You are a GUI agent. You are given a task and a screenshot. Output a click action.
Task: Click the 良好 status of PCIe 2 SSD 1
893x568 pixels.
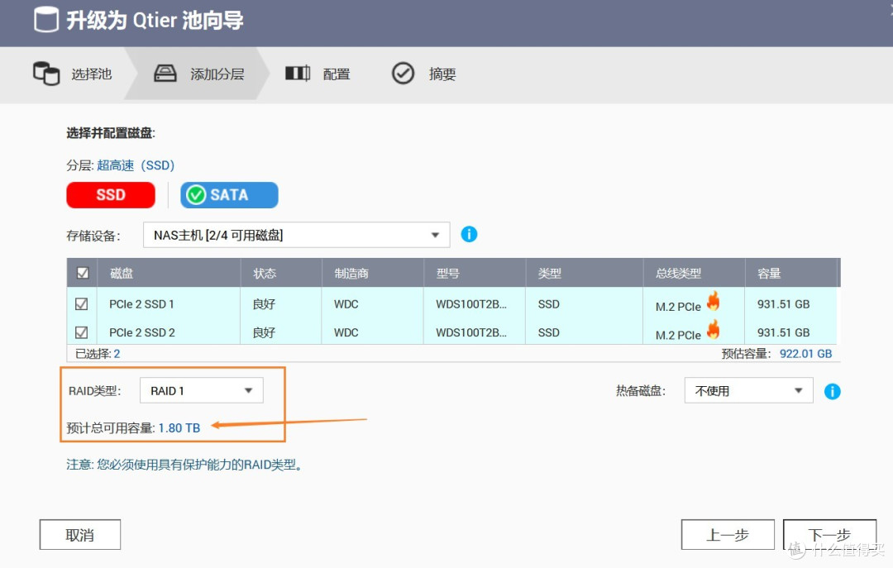click(x=264, y=304)
